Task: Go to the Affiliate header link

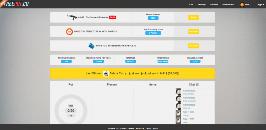Action: click(x=214, y=5)
